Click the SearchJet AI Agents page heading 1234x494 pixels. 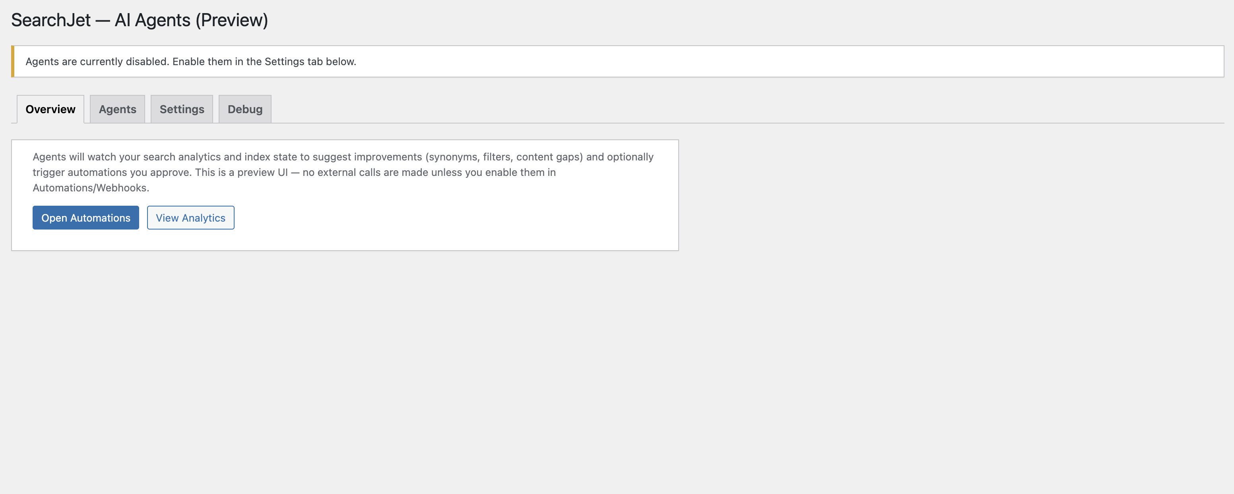click(140, 20)
